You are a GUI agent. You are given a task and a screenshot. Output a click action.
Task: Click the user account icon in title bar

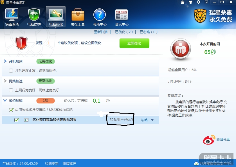(x=183, y=2)
